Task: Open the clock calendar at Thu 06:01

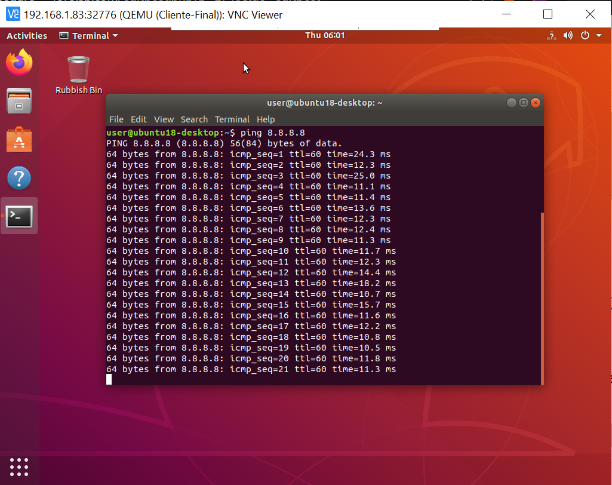Action: point(324,36)
